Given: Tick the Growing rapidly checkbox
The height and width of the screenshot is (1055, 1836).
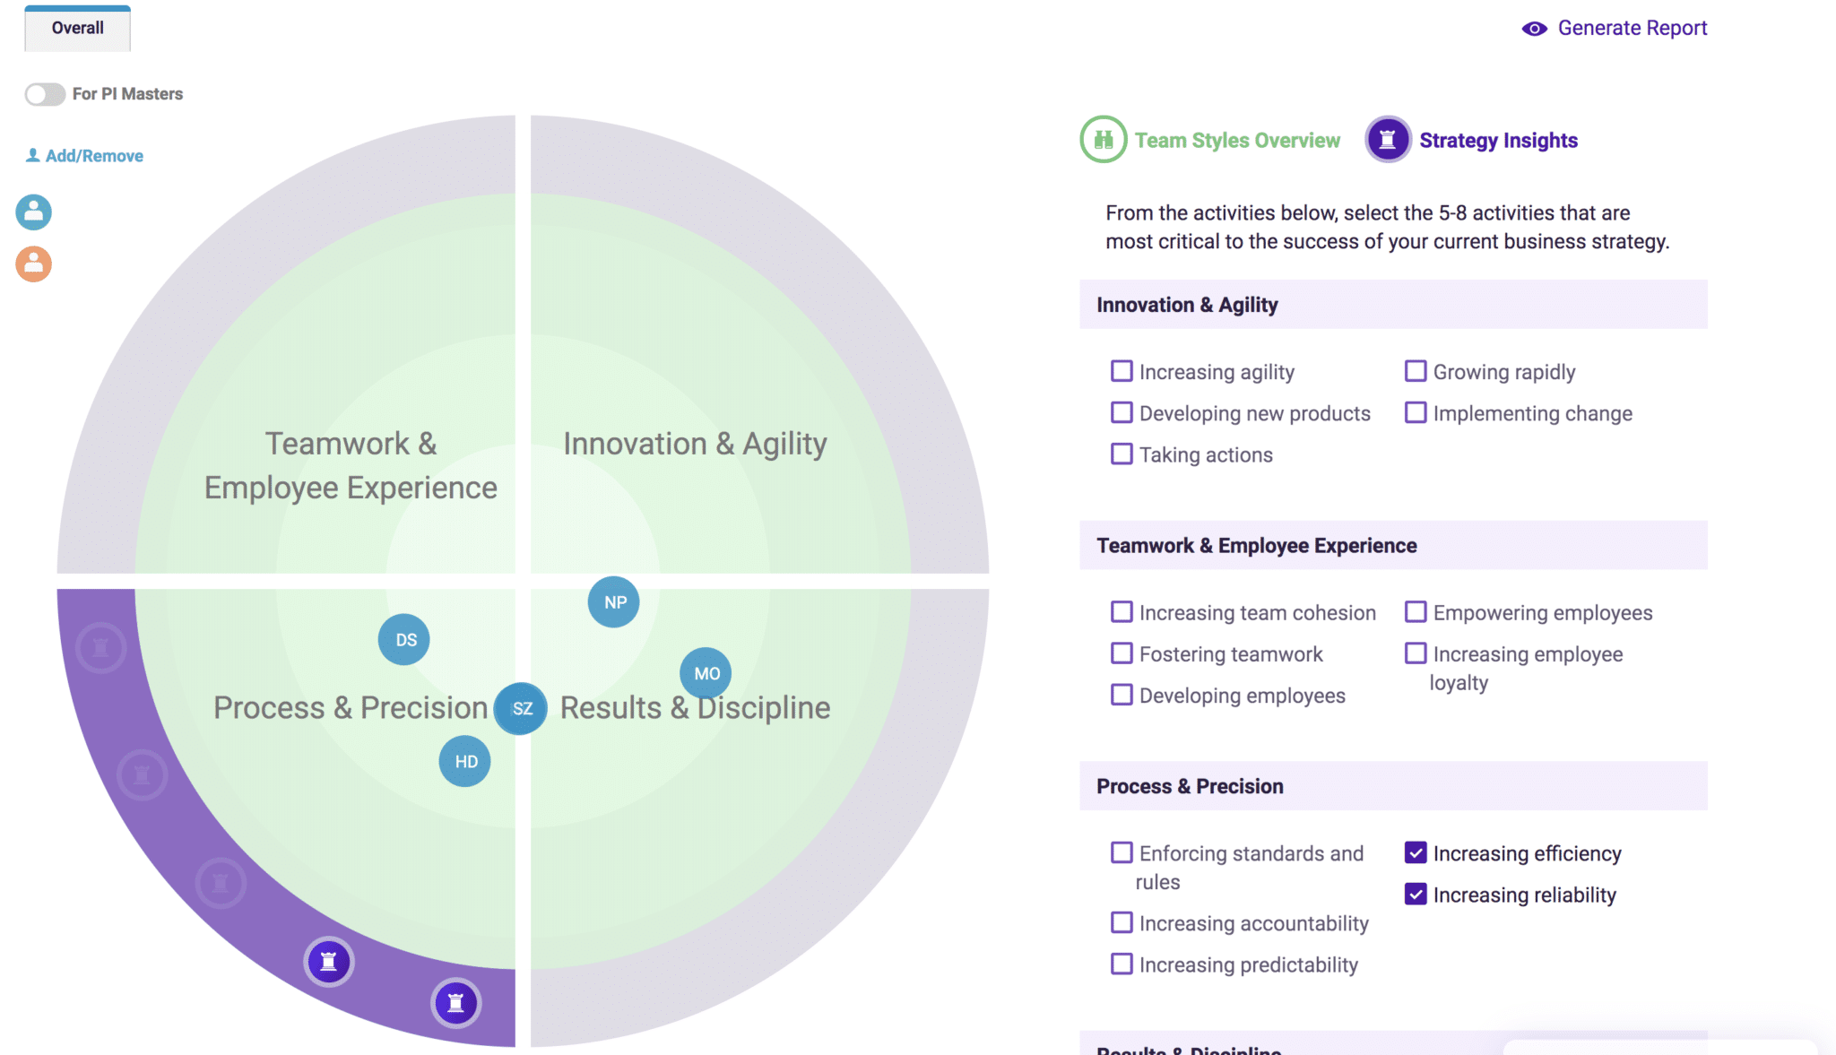Looking at the screenshot, I should click(x=1416, y=371).
